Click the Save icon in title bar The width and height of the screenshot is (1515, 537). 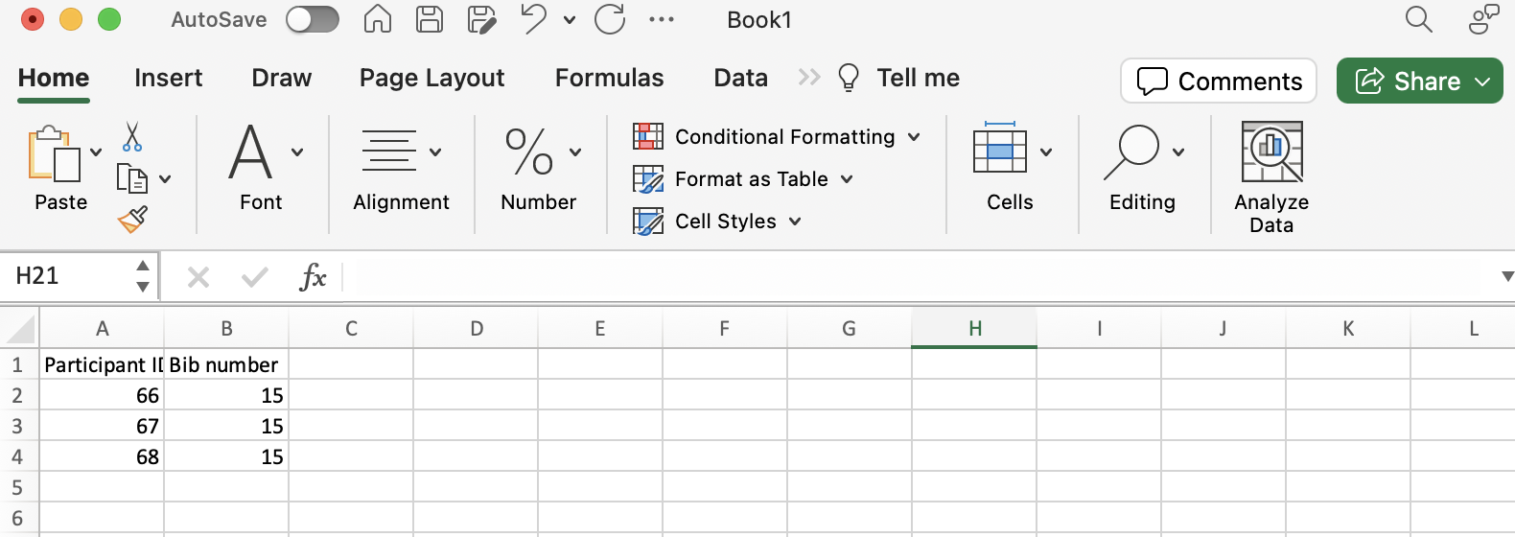(429, 19)
